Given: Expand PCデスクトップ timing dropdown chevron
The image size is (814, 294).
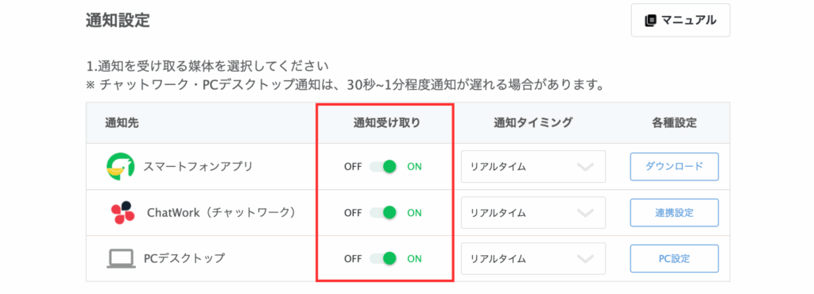Looking at the screenshot, I should click(x=585, y=258).
